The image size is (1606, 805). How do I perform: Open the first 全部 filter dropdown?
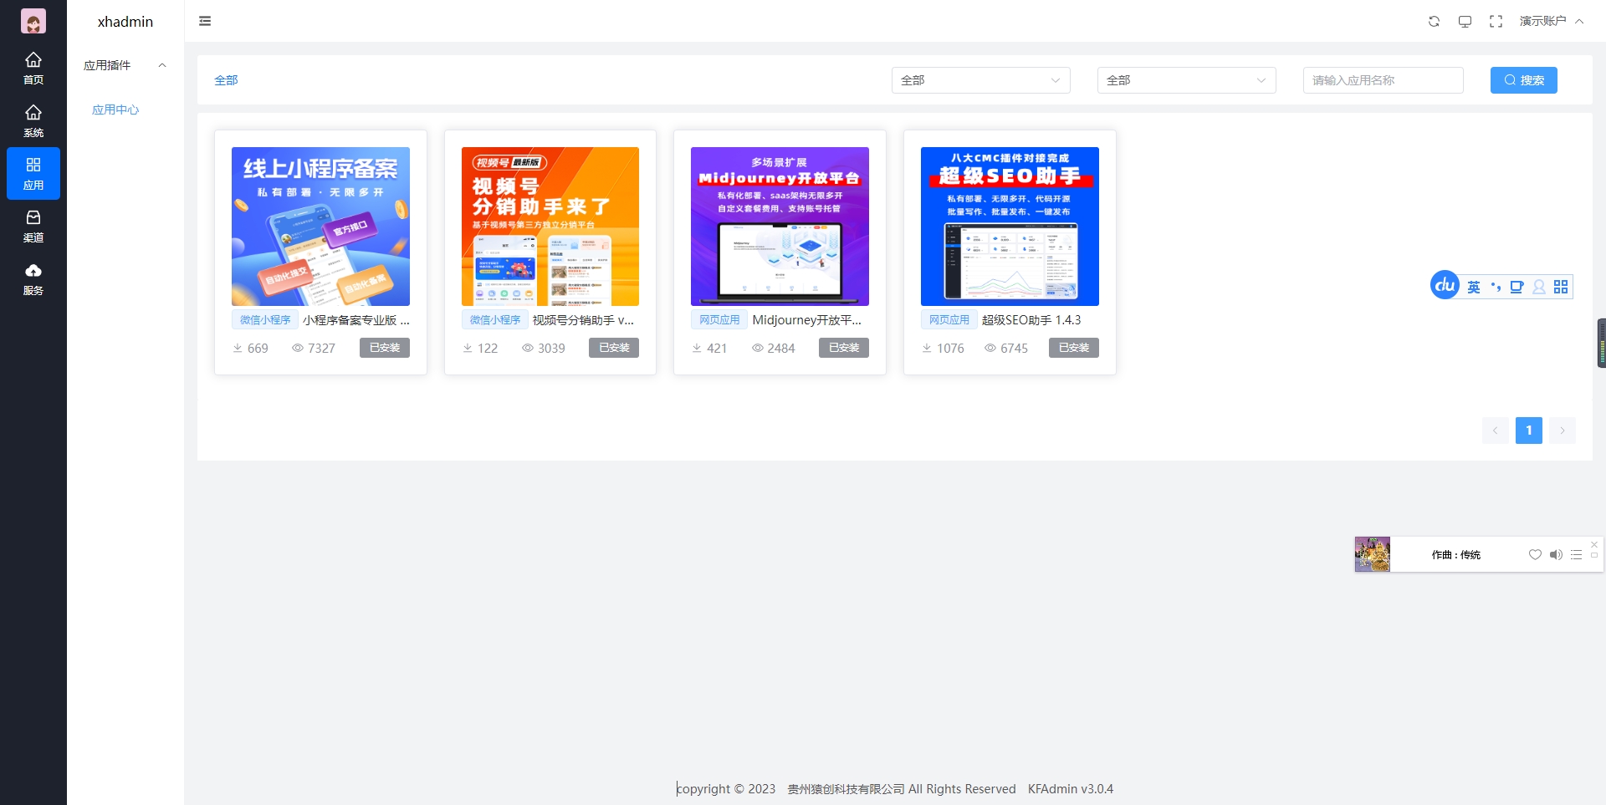(x=981, y=80)
